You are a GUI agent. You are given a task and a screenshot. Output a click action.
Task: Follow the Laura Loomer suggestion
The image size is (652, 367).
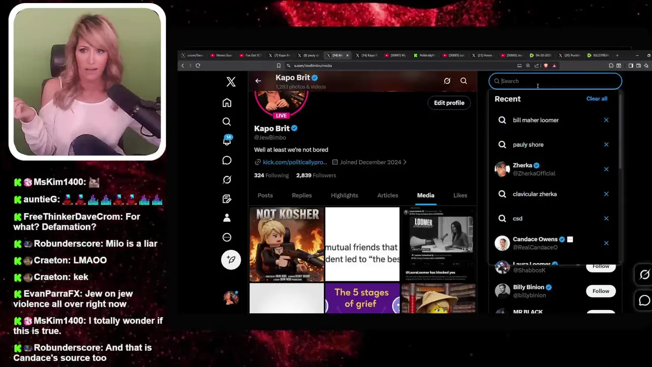601,266
